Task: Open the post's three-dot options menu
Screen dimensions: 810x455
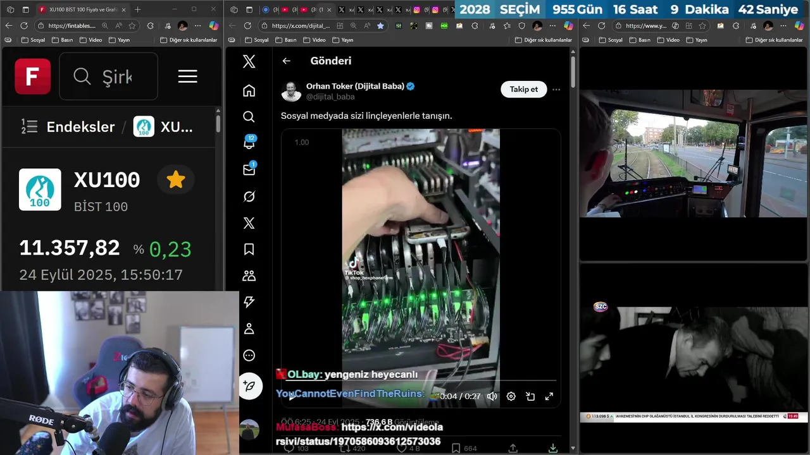Action: point(556,90)
